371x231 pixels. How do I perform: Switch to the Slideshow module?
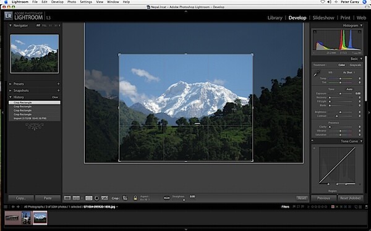pos(323,18)
